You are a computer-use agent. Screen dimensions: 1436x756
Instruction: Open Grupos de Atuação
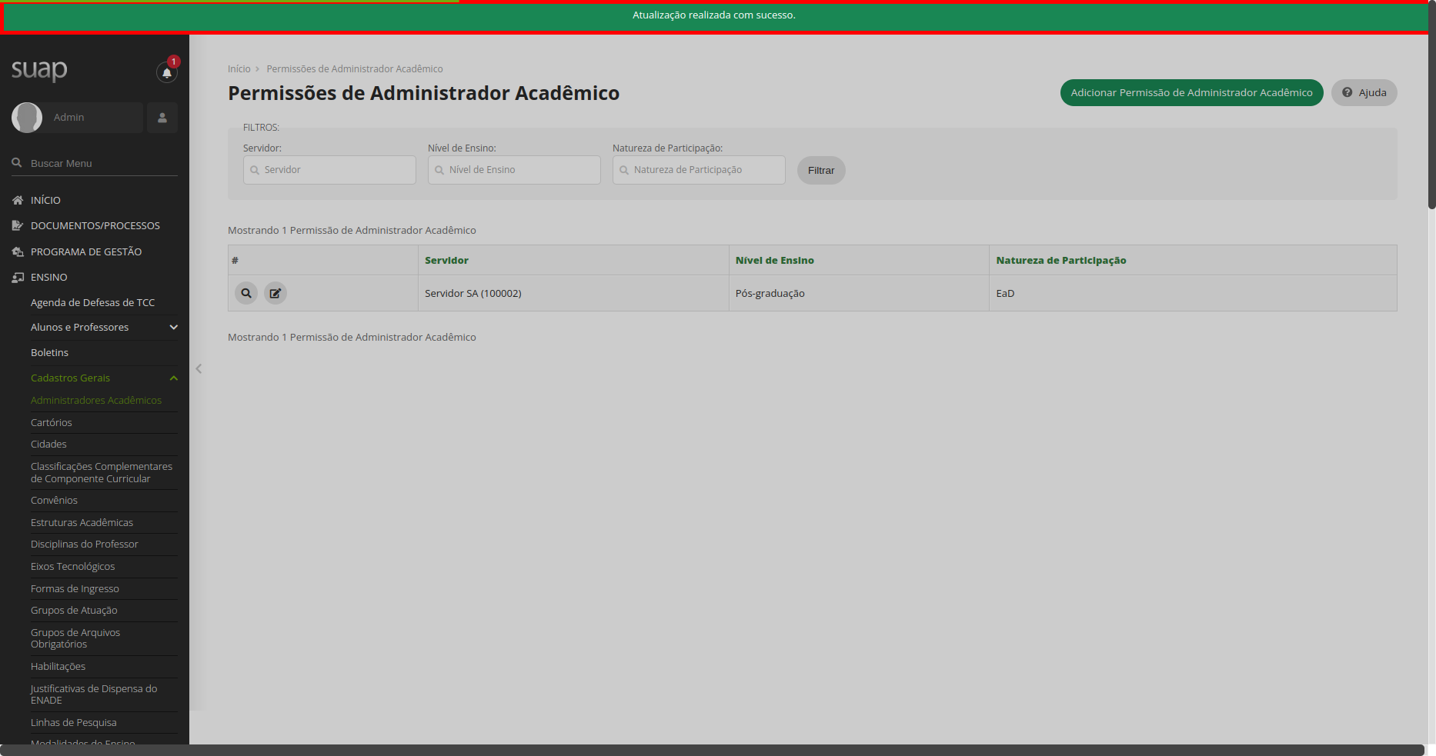point(74,610)
